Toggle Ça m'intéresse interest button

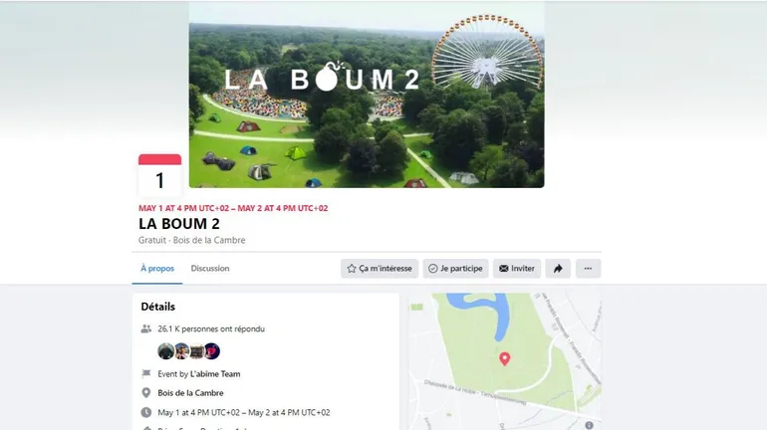click(x=380, y=269)
